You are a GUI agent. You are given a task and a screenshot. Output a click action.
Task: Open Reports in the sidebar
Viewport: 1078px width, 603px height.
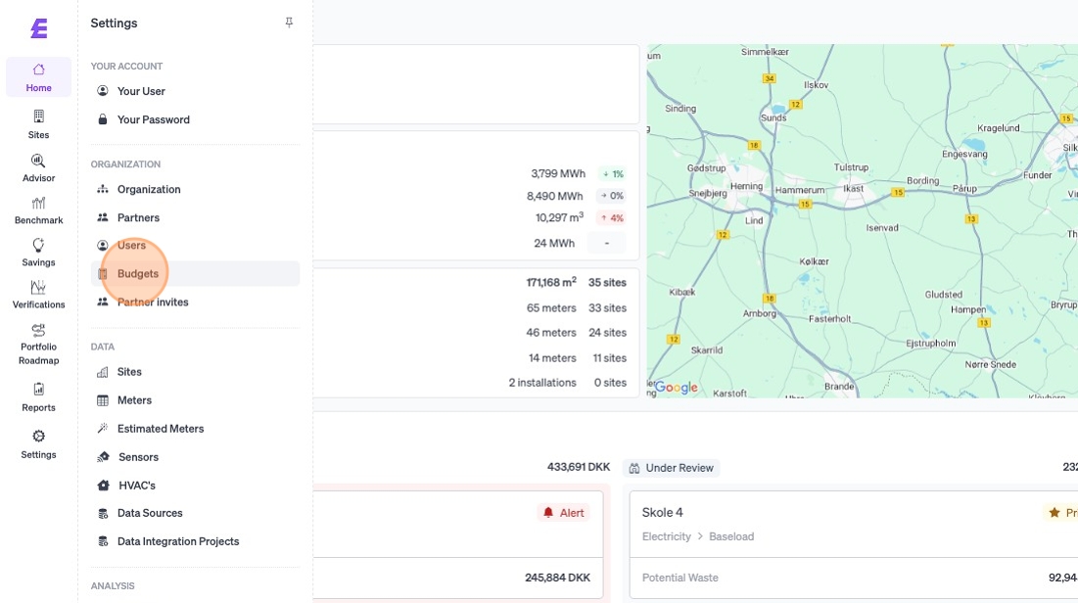(x=38, y=397)
